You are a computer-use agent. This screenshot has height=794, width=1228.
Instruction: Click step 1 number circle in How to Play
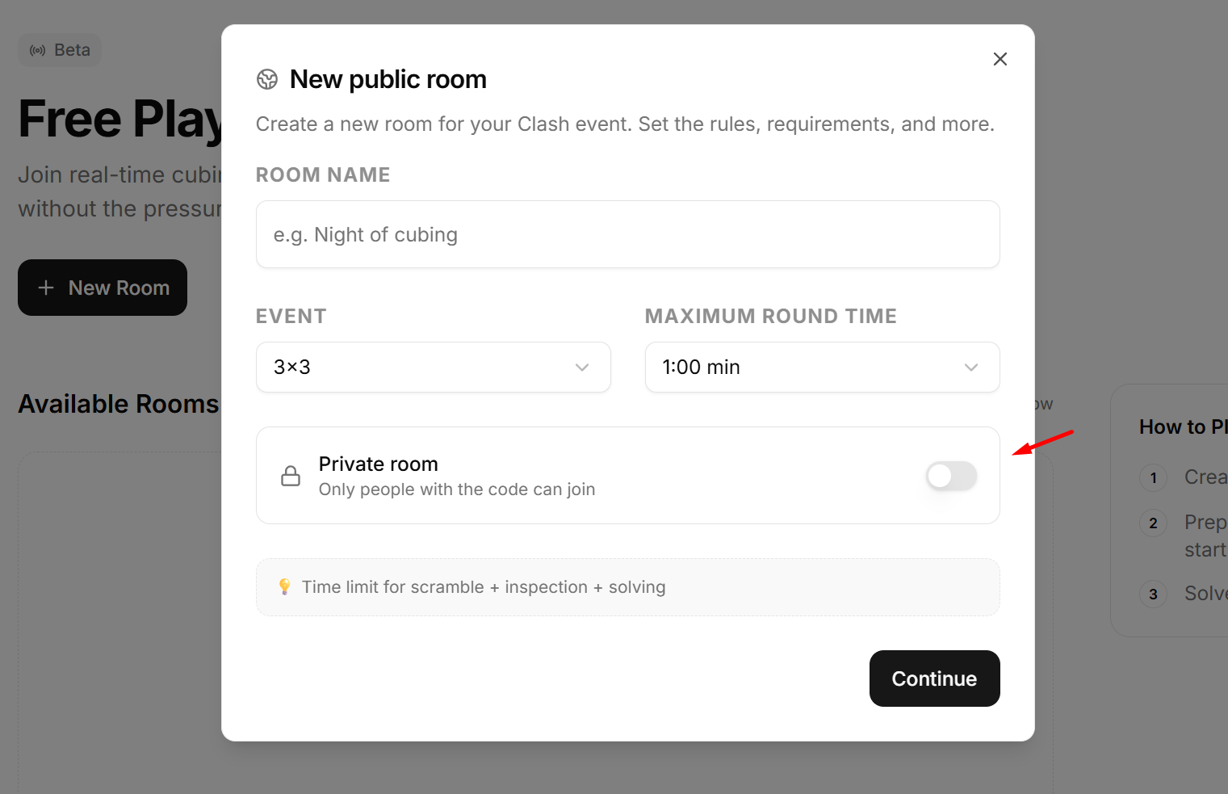[1153, 477]
